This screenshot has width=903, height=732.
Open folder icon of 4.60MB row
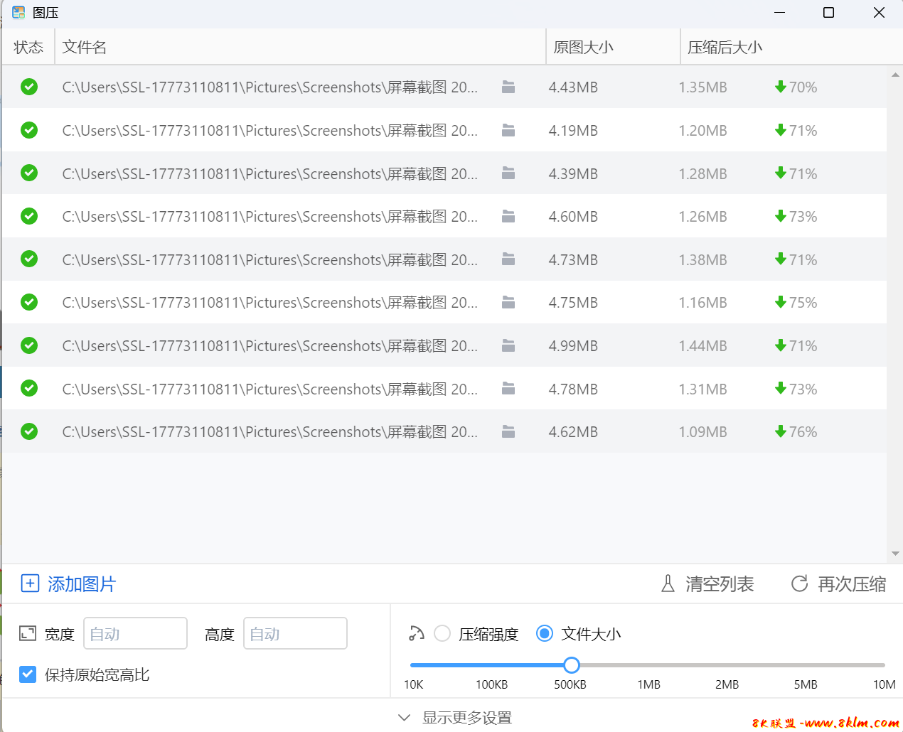click(508, 216)
